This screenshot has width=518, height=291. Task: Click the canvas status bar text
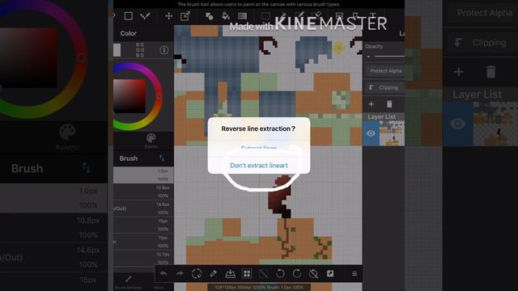[259, 288]
